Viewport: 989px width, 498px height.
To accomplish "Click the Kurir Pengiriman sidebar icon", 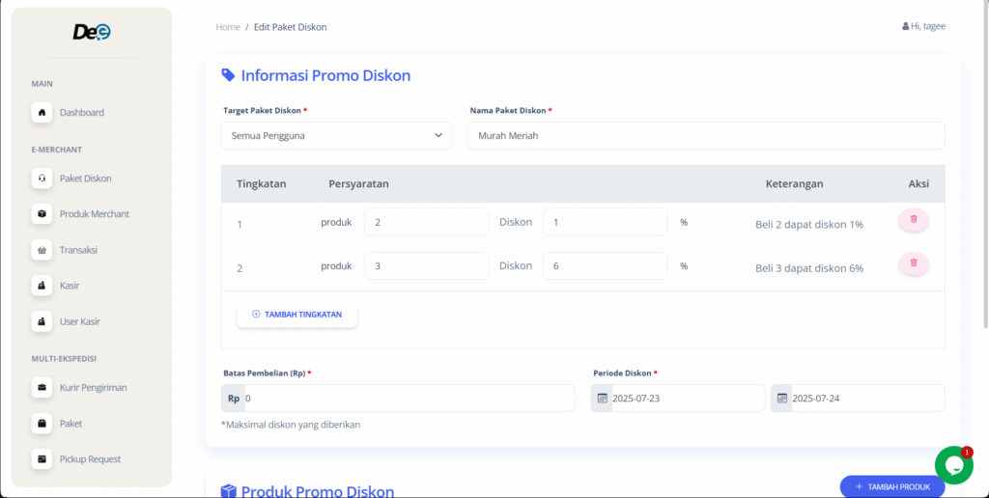I will (42, 388).
